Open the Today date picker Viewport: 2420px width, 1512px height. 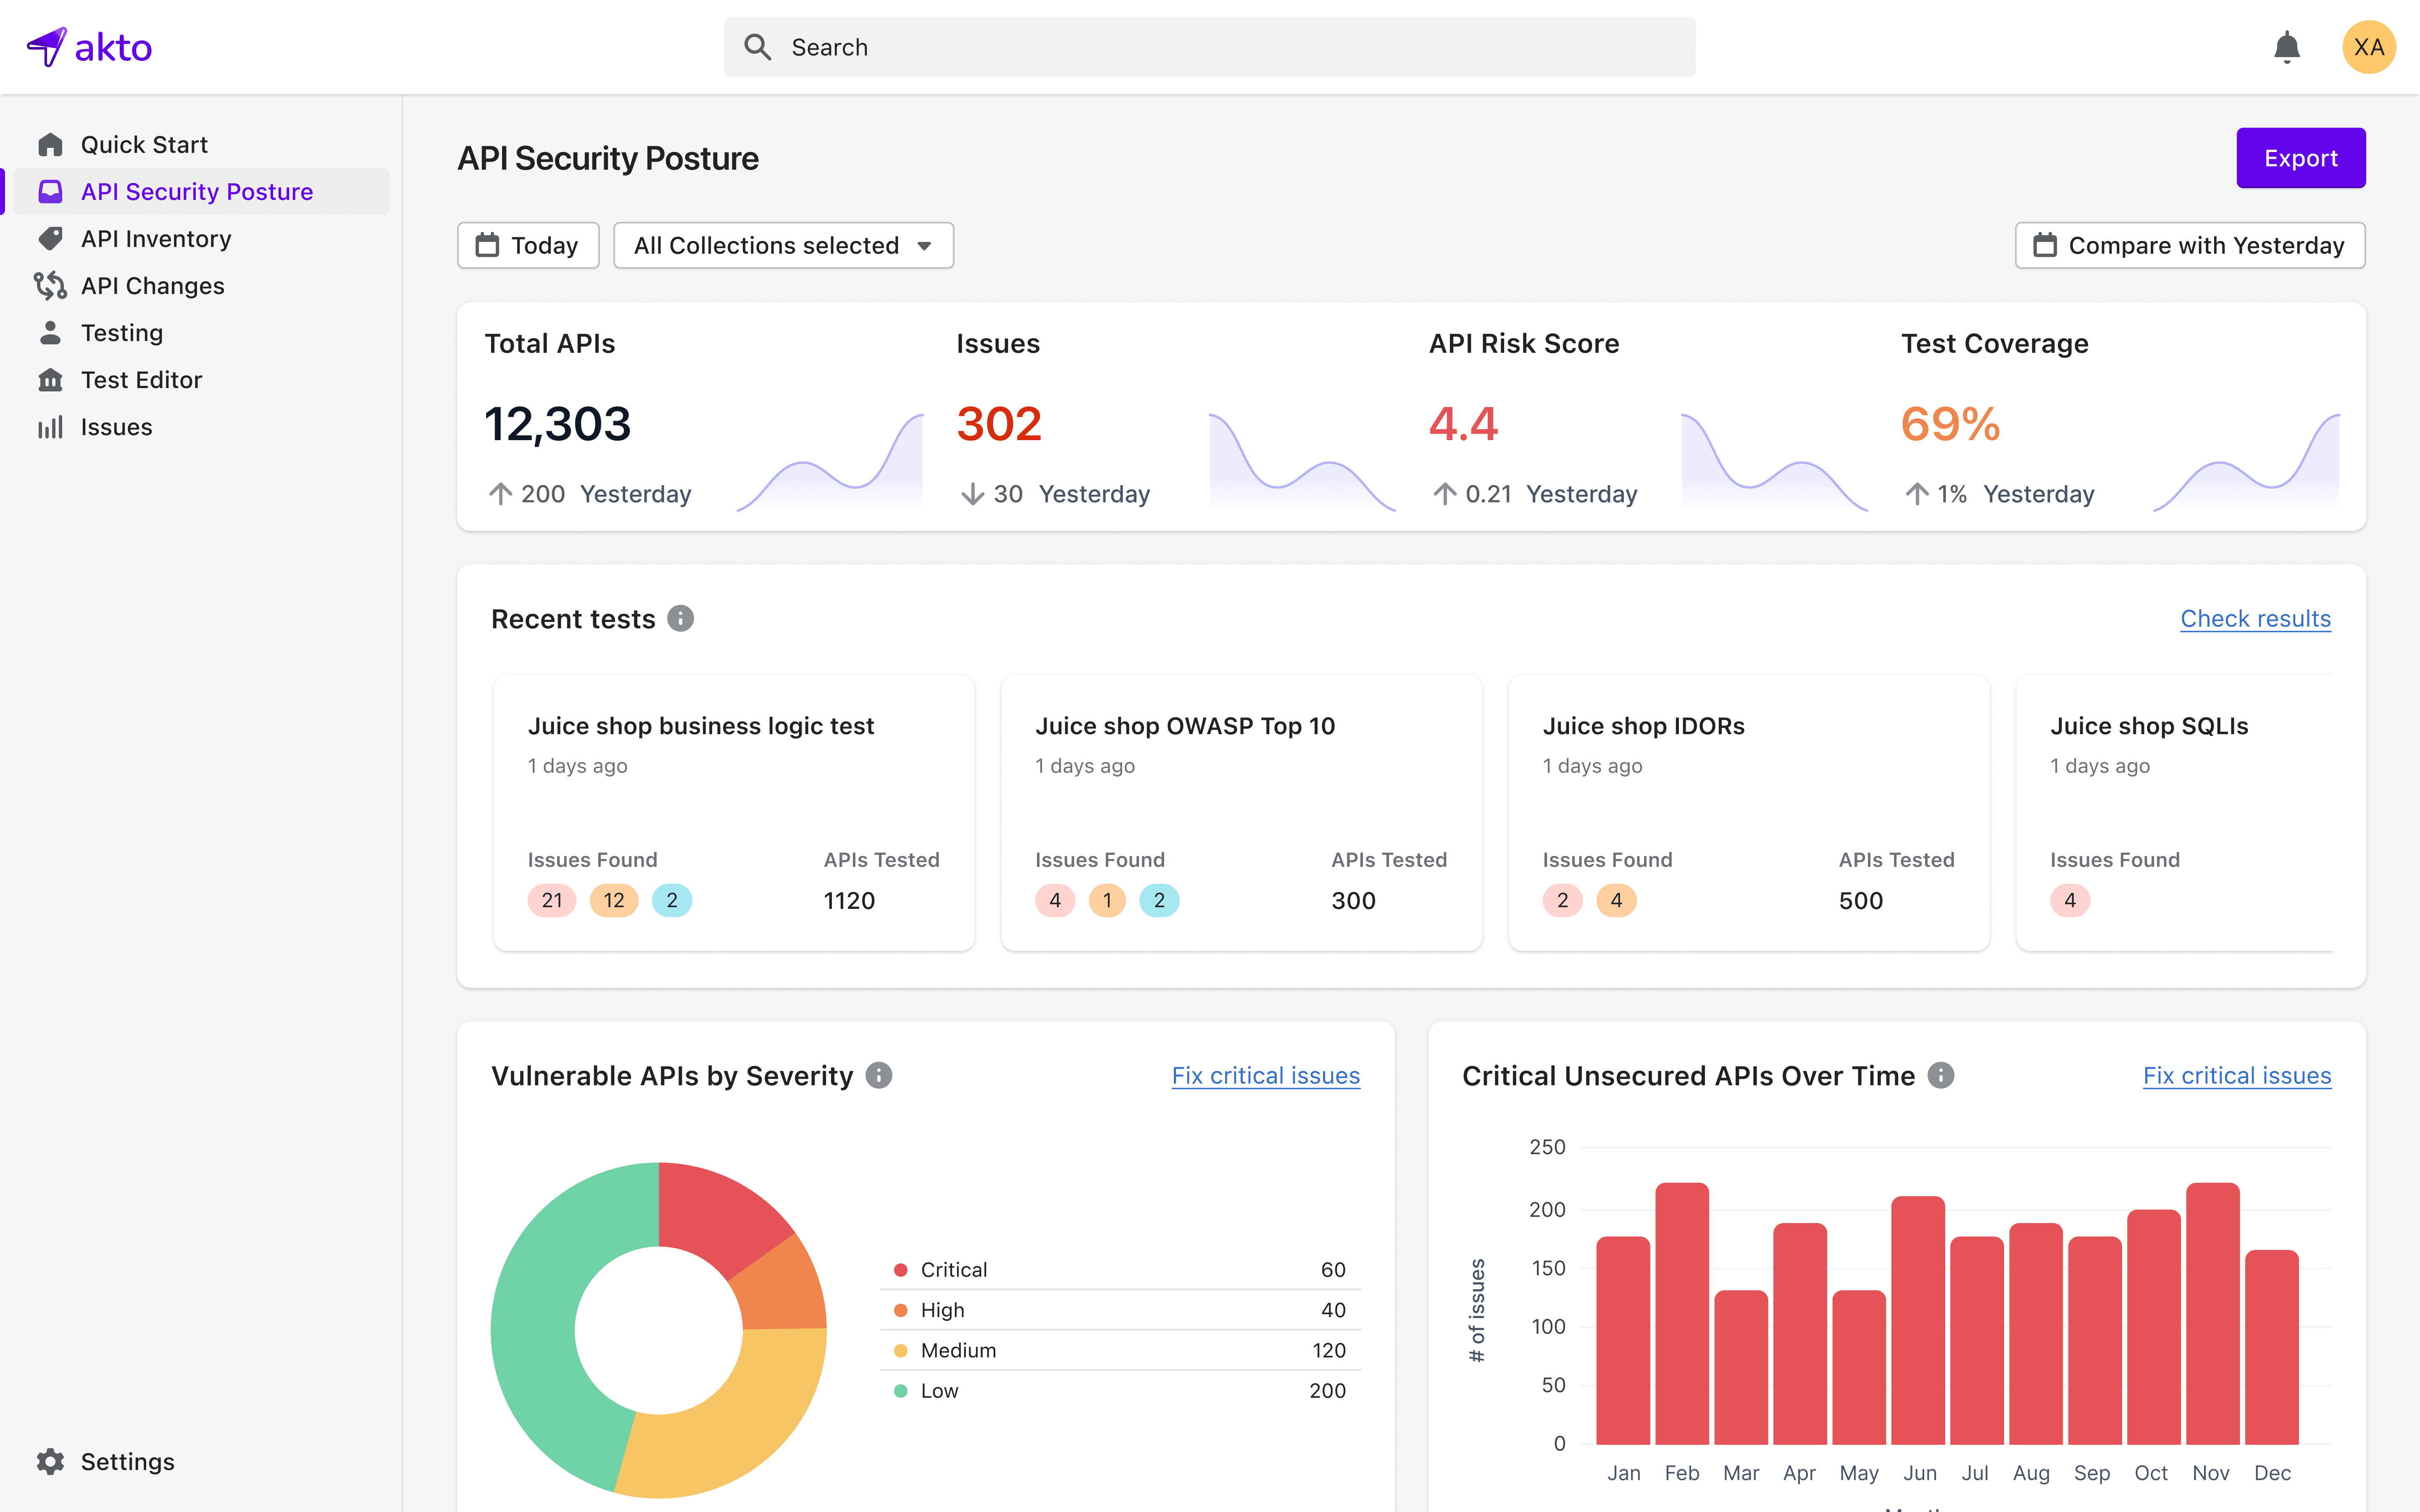[528, 245]
